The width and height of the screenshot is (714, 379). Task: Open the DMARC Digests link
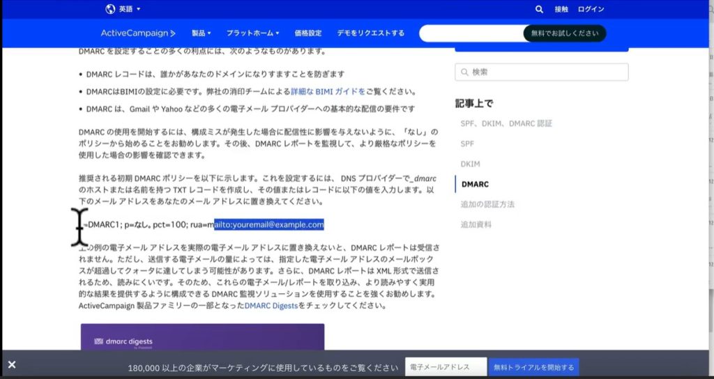(271, 306)
